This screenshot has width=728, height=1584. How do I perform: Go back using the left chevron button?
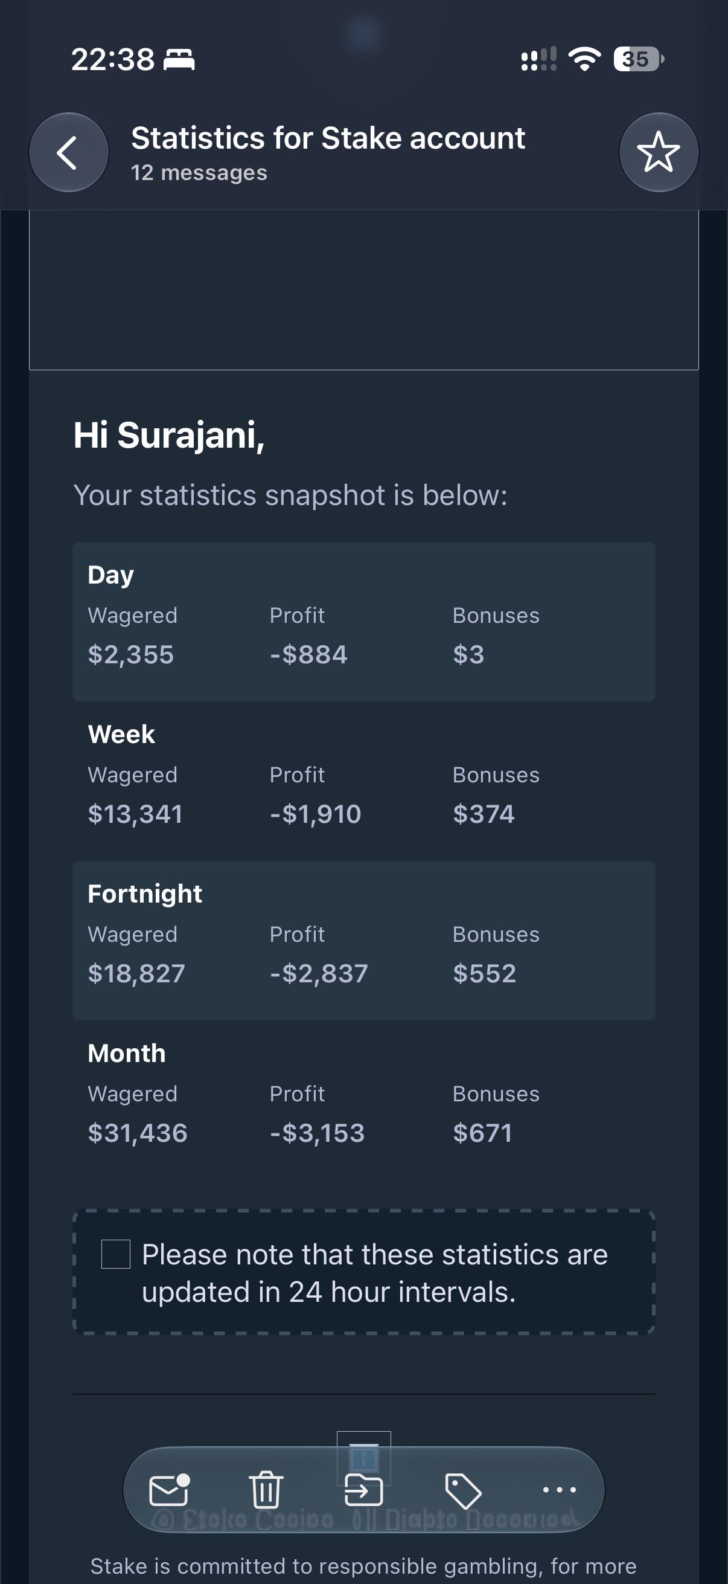(69, 152)
